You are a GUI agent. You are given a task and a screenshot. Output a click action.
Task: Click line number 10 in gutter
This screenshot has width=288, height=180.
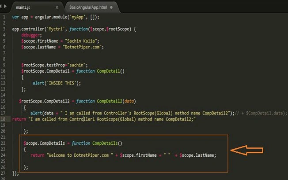coord(3,71)
